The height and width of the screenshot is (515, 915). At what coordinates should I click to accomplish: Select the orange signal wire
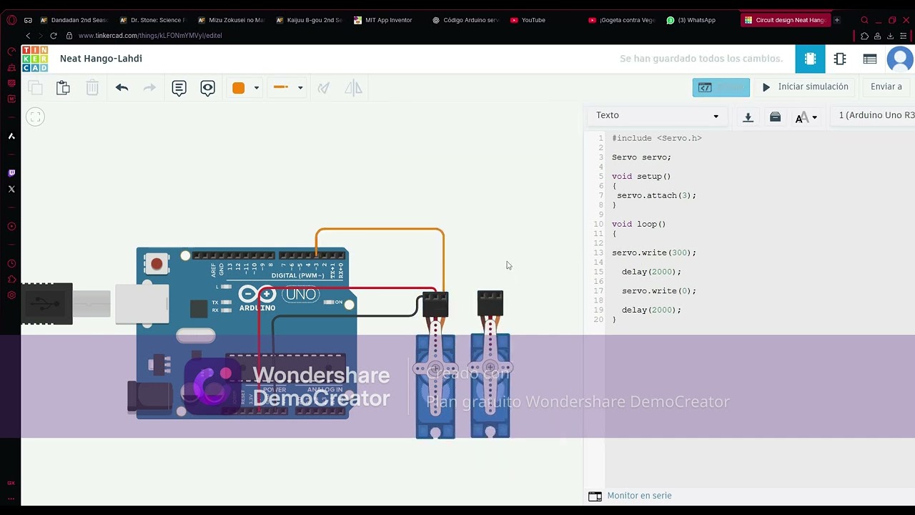pos(380,229)
